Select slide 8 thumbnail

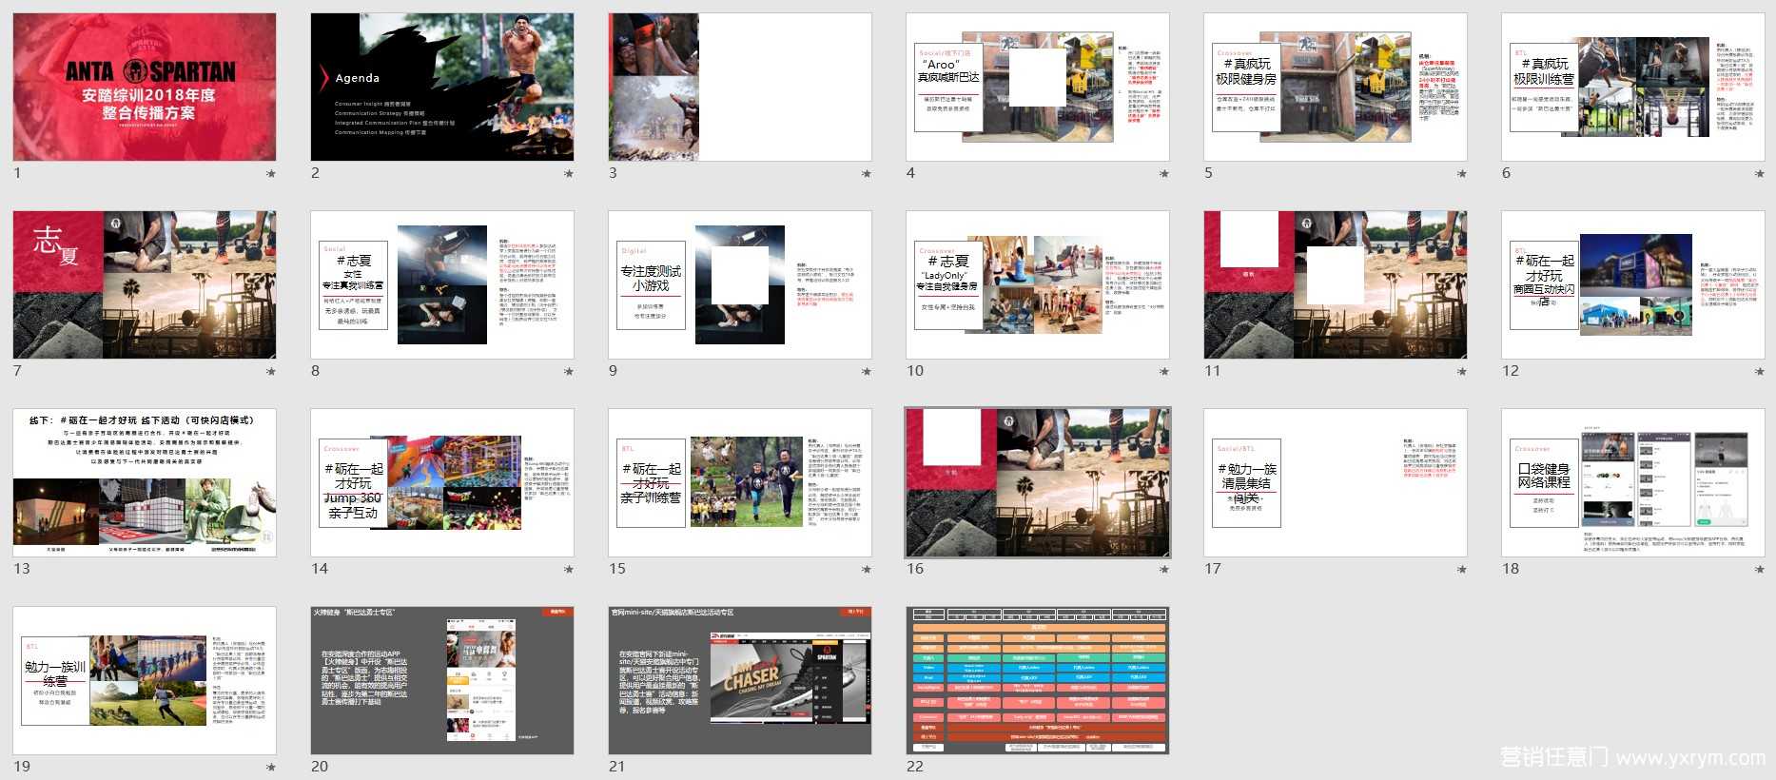[x=442, y=284]
